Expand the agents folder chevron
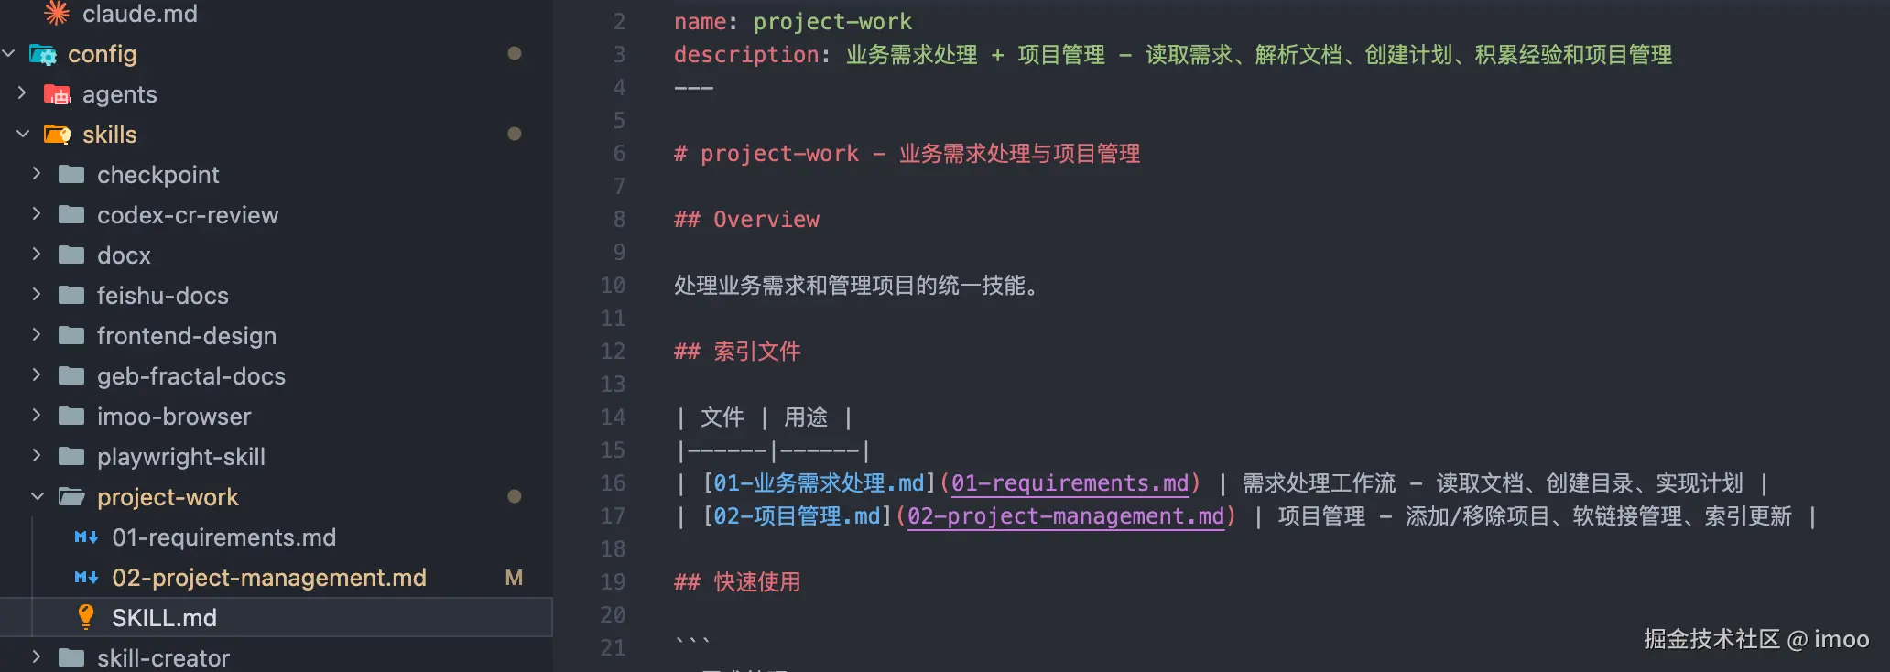1890x672 pixels. click(23, 93)
